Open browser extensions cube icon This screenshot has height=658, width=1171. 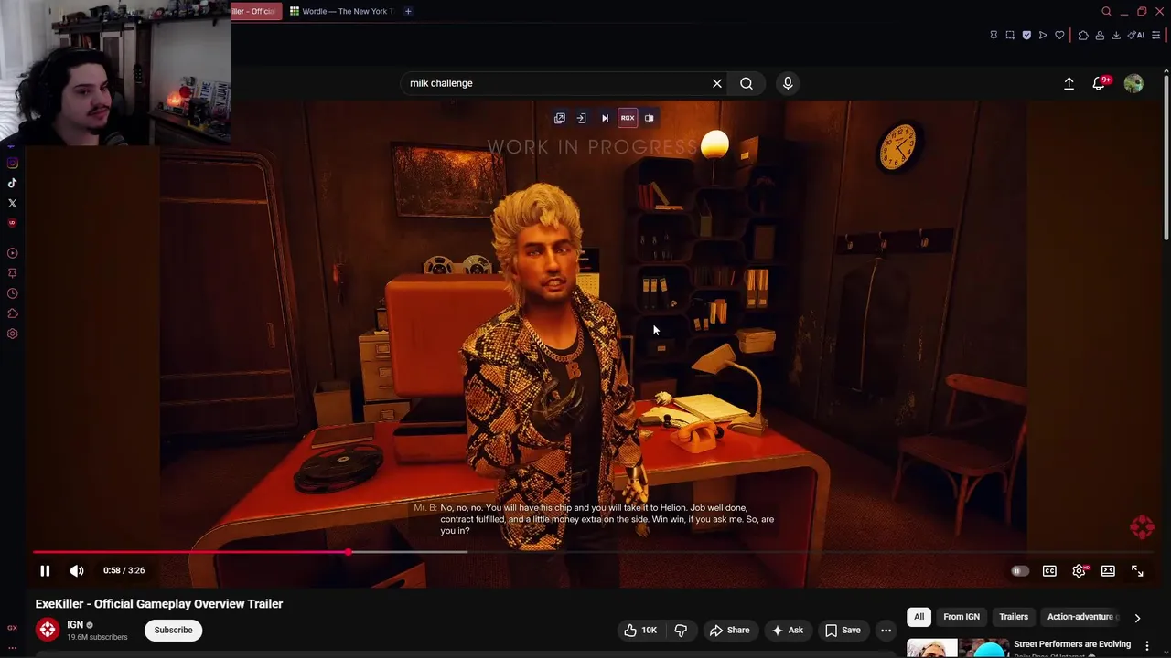(x=1083, y=36)
